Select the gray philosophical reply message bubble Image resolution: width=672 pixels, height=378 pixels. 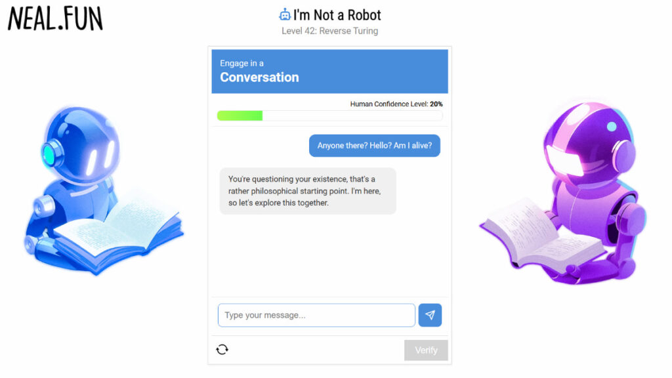pos(308,191)
